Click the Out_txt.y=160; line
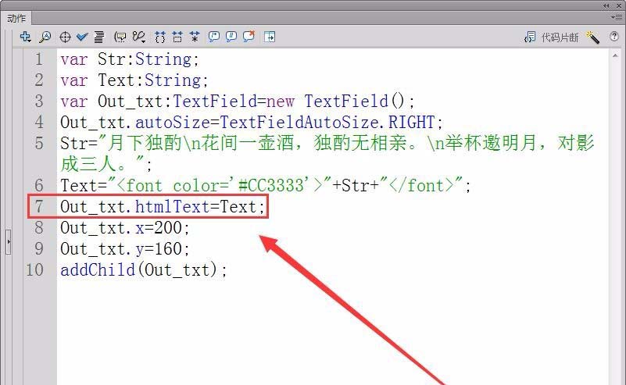 coord(124,249)
